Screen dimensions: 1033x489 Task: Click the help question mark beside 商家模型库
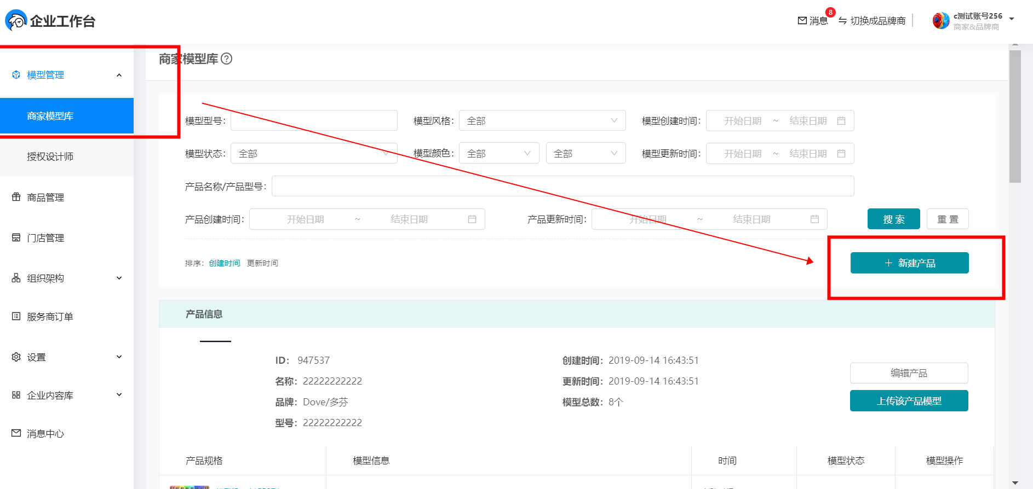pos(226,59)
